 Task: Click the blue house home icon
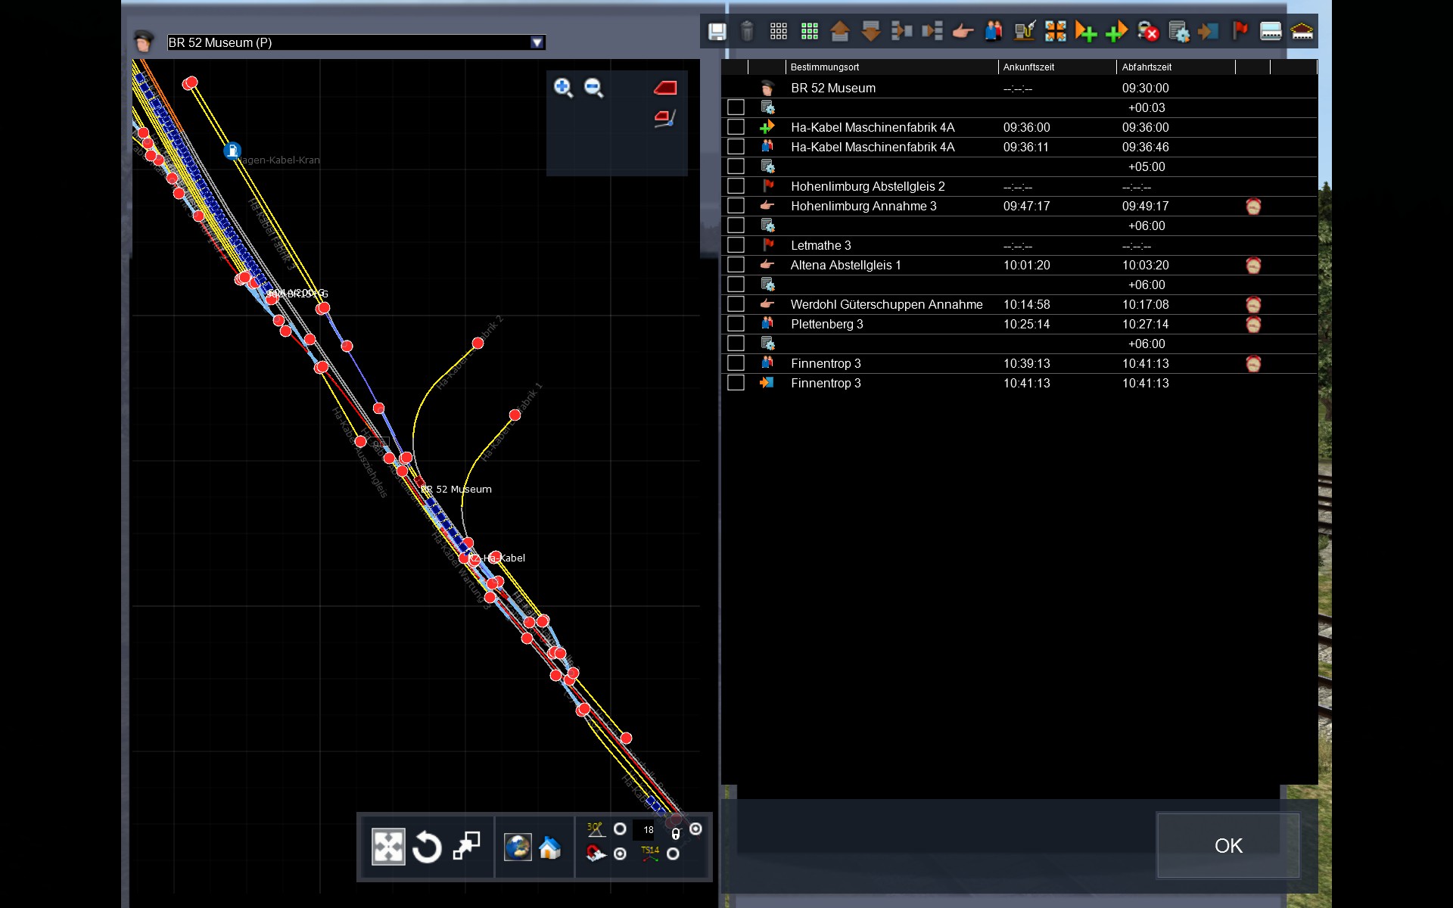click(x=550, y=847)
